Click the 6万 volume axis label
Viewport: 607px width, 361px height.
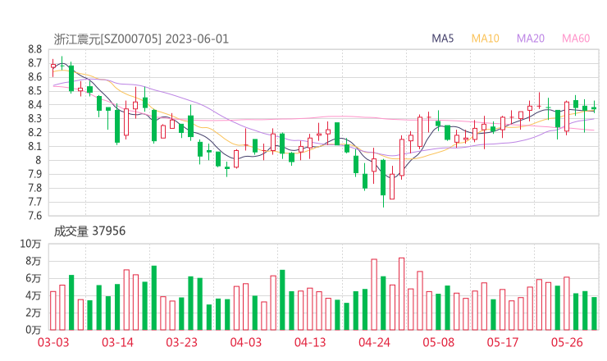point(34,278)
